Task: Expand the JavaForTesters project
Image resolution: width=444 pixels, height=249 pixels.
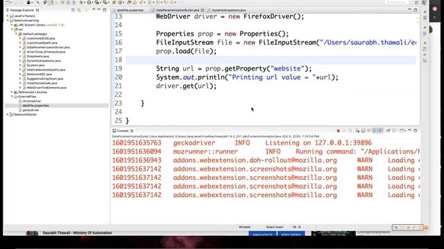Action: click(x=8, y=16)
